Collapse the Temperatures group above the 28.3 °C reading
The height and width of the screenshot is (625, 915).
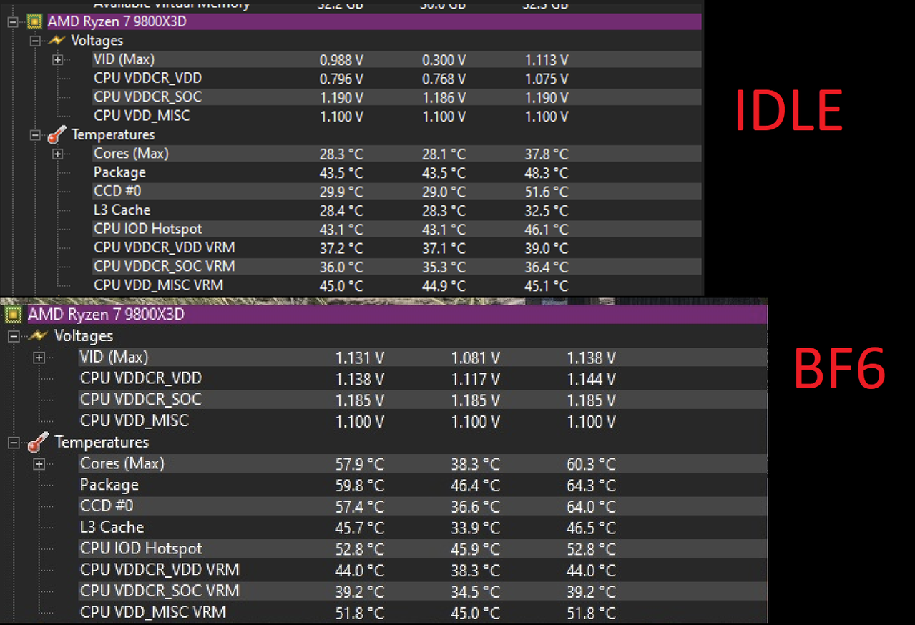point(36,135)
